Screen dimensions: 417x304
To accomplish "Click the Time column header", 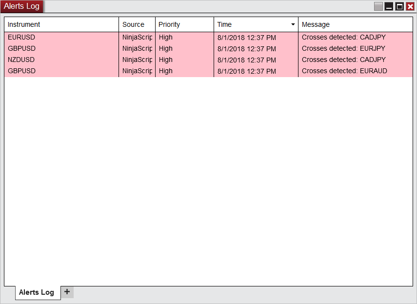I will (256, 24).
